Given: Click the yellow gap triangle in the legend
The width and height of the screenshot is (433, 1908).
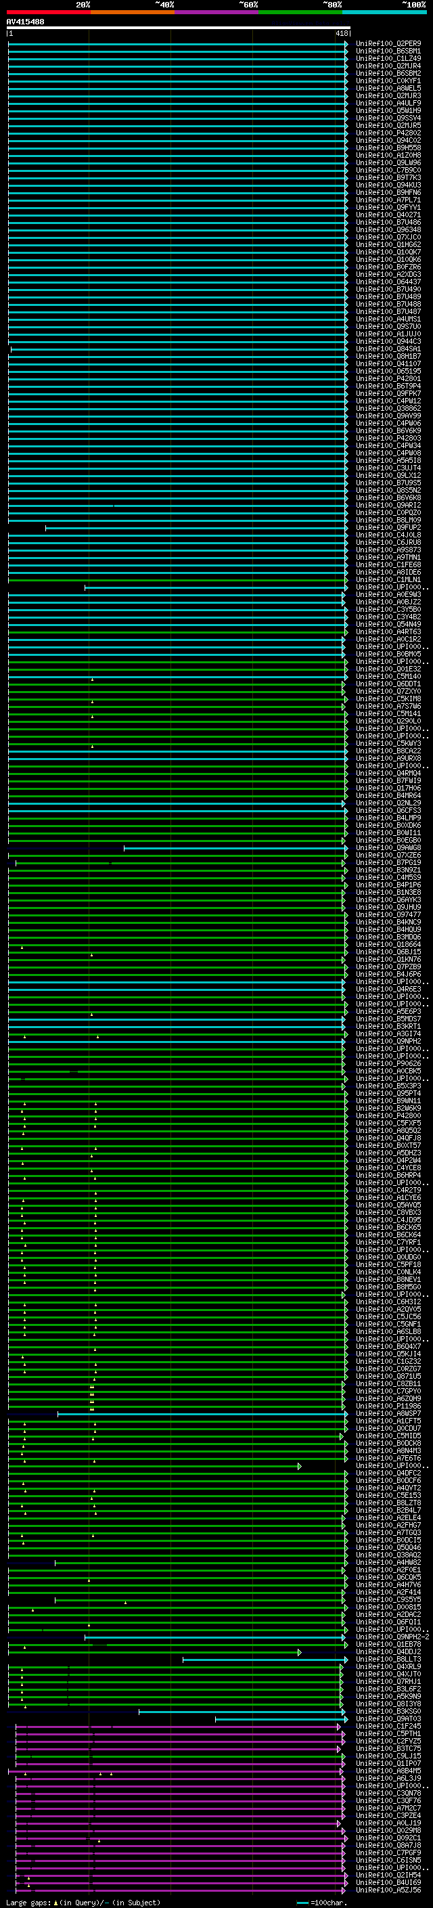Looking at the screenshot, I should point(55,1903).
